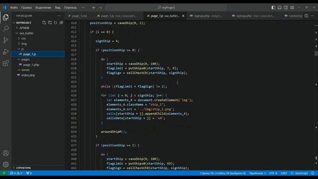Collapse the js folder
The width and height of the screenshot is (318, 179).
22,49
